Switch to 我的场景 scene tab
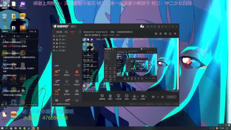Image resolution: width=231 pixels, height=130 pixels. 59,32
